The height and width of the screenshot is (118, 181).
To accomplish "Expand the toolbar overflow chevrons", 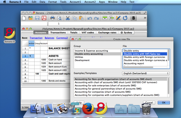I will tap(145, 18).
